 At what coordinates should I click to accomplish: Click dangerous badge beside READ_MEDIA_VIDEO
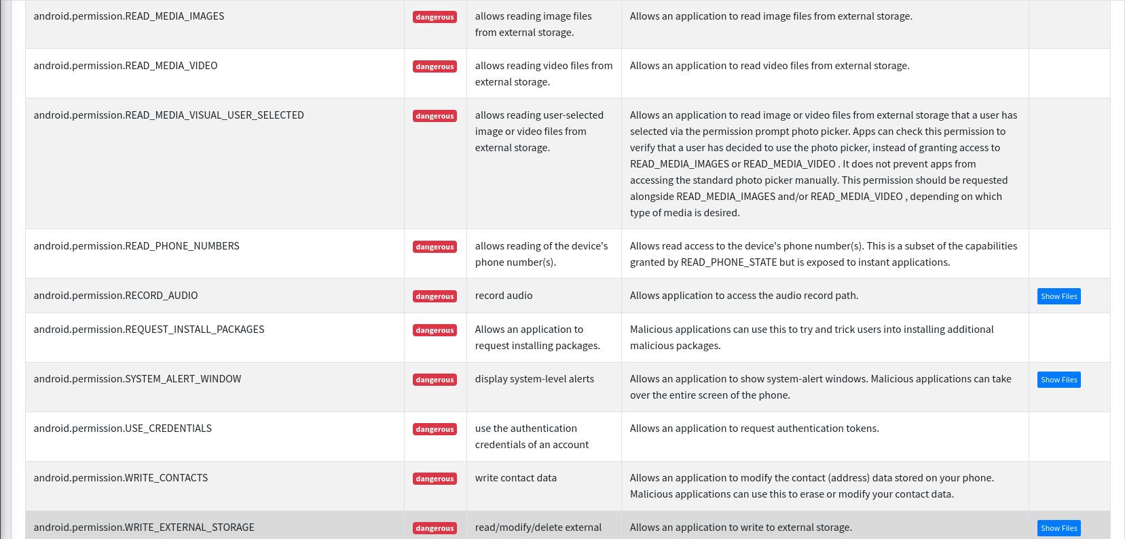(x=435, y=66)
